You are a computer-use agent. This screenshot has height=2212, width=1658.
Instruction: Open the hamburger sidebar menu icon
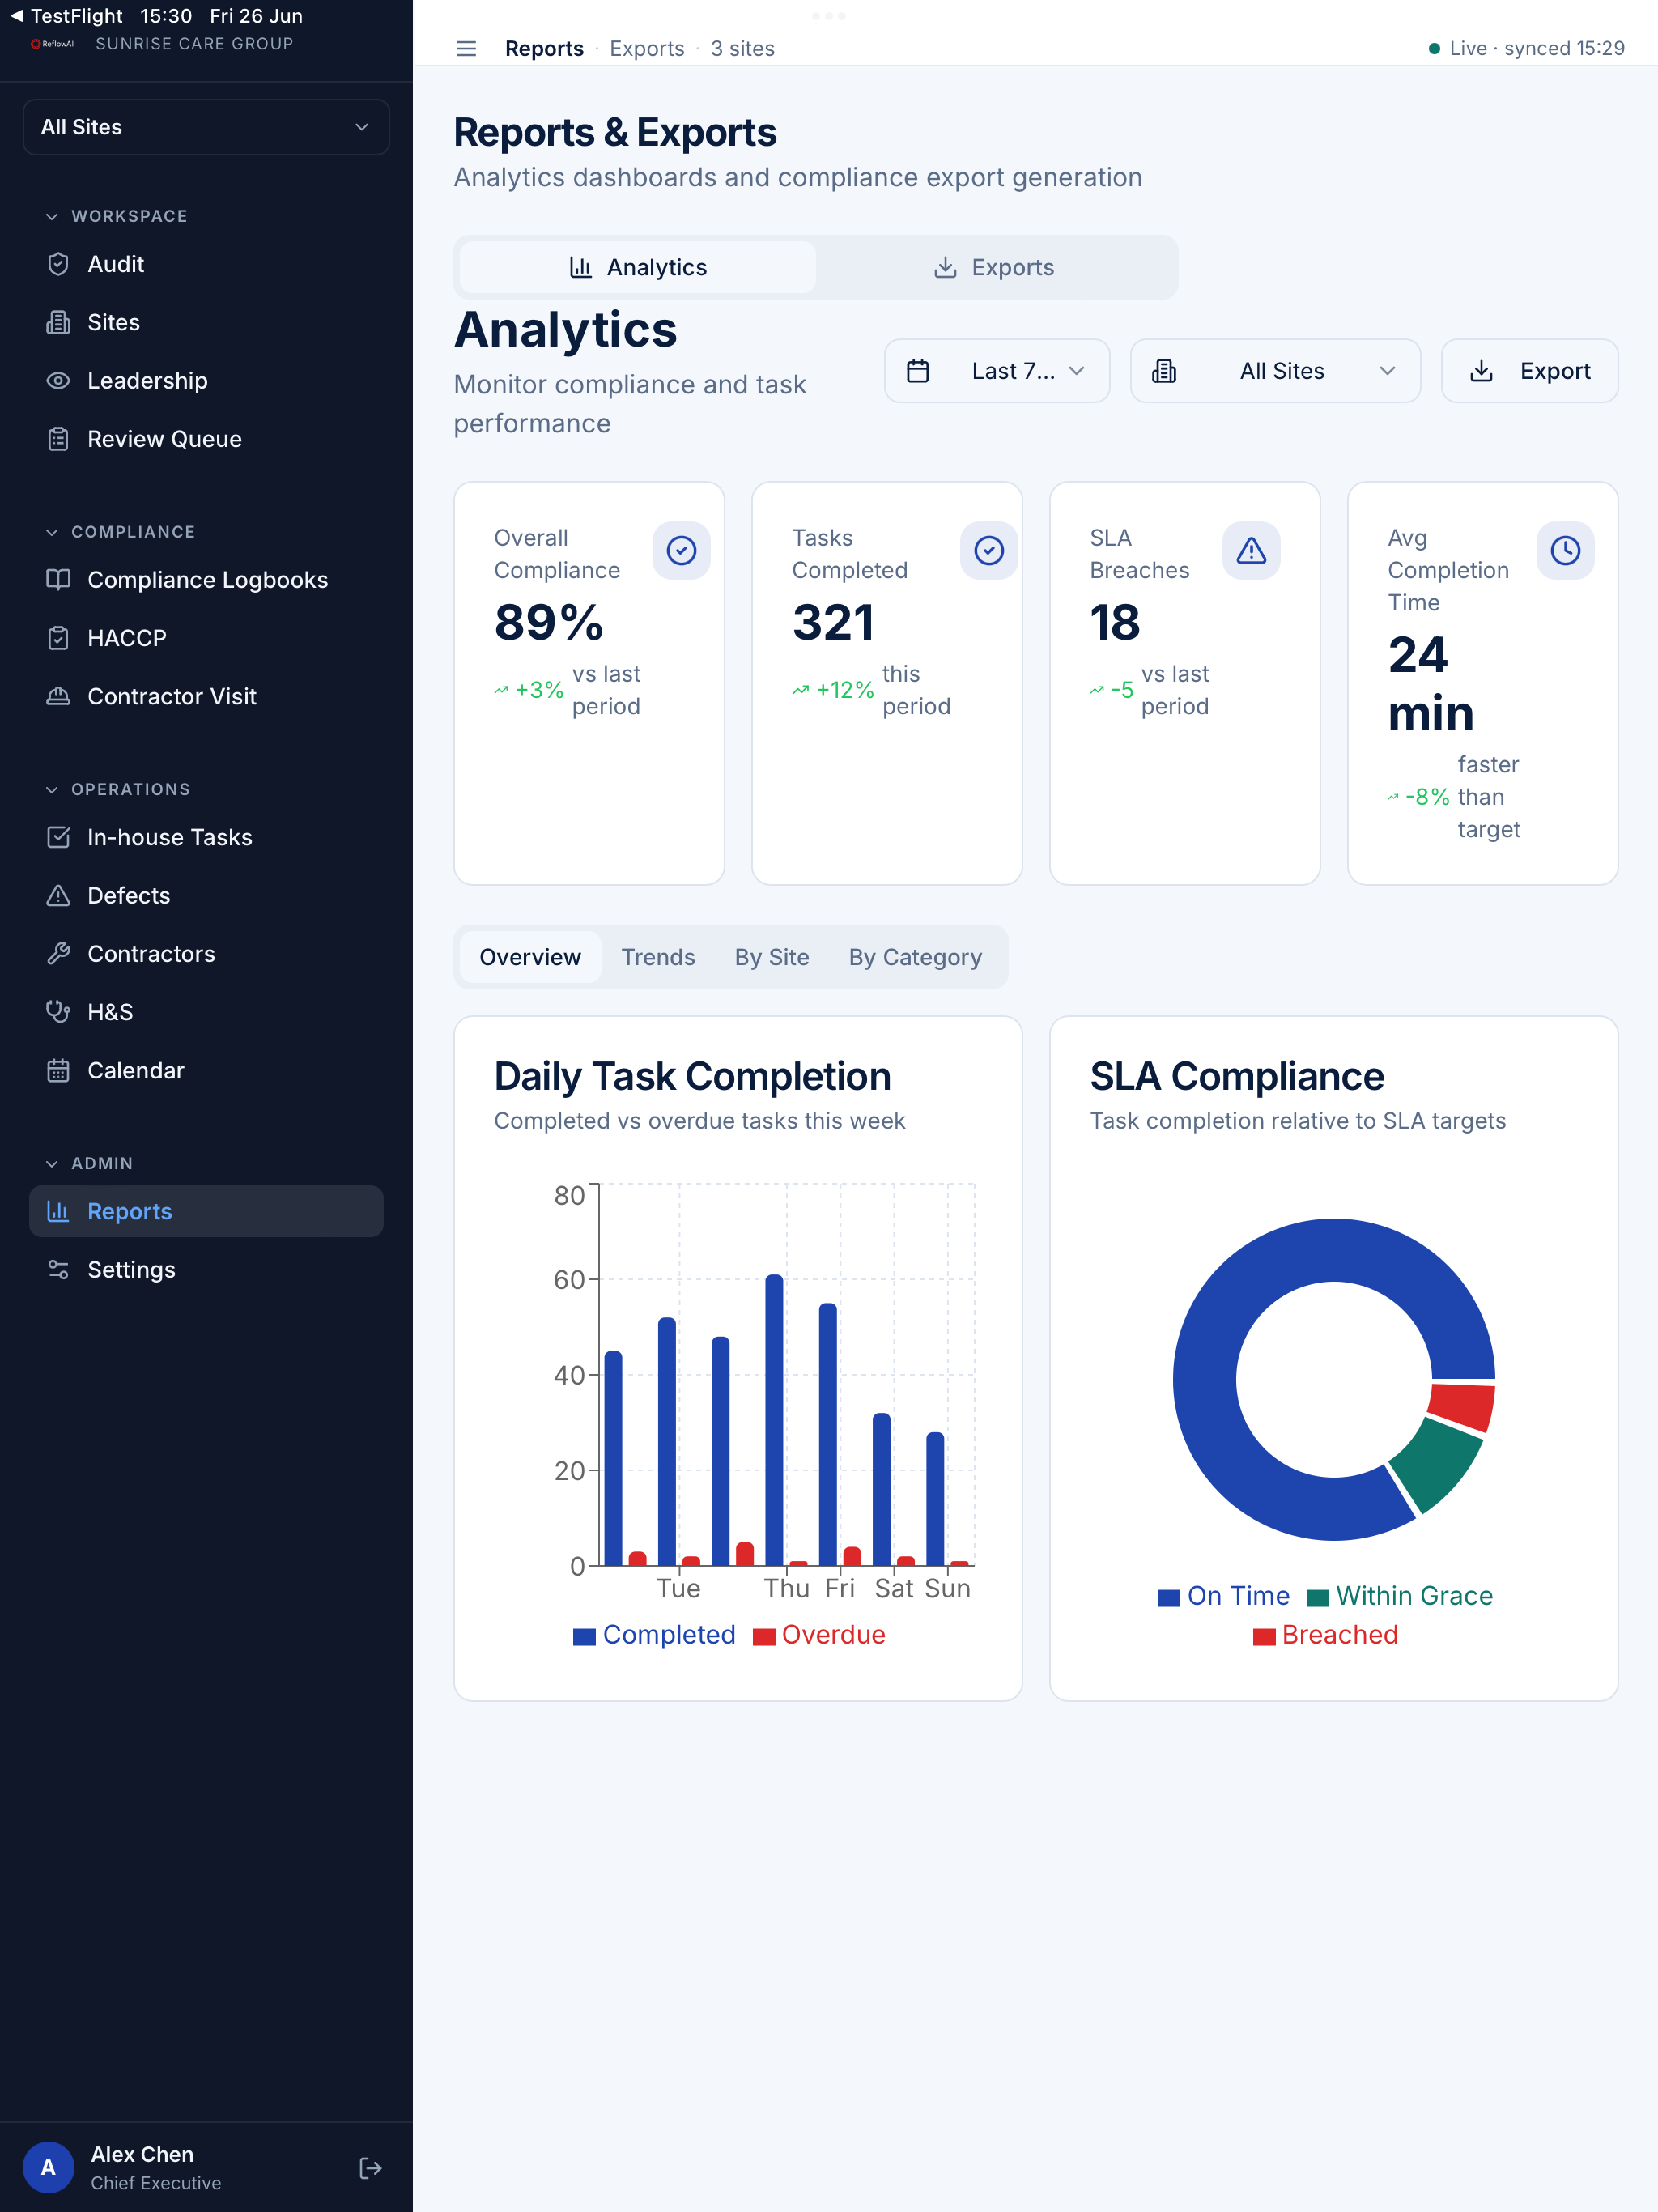(466, 48)
